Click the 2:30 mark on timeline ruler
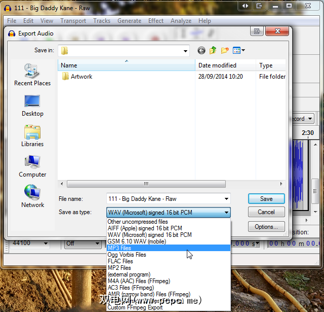324x312 pixels. [308, 133]
